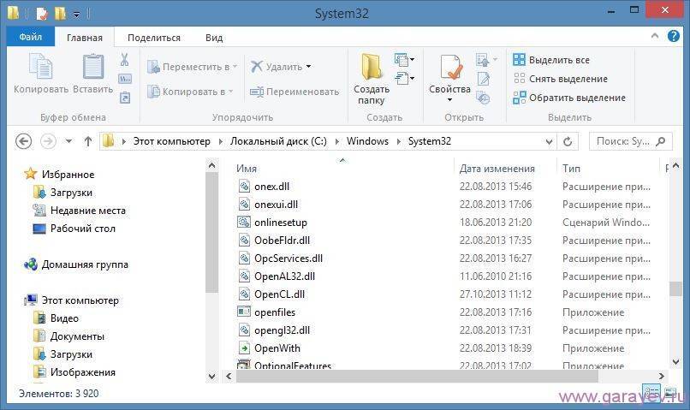Click Выделить все (Select all)

click(x=552, y=60)
